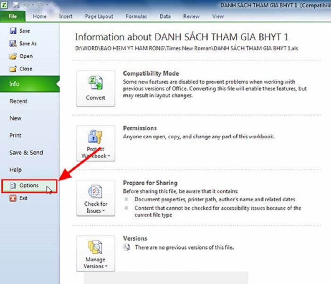The height and width of the screenshot is (284, 331).
Task: Click the Undo icon in the title bar
Action: coord(26,5)
